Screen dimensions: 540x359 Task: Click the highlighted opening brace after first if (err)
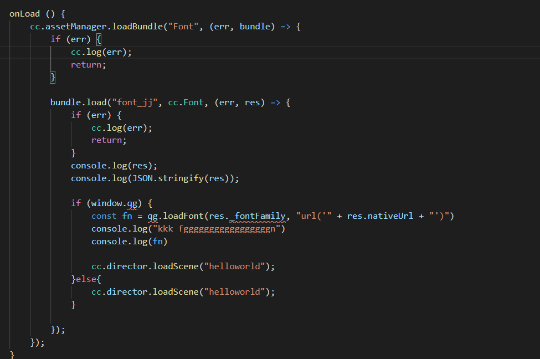(x=99, y=39)
